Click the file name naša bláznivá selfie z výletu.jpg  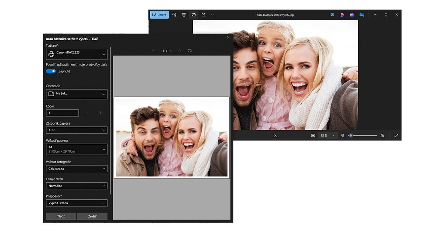point(275,15)
